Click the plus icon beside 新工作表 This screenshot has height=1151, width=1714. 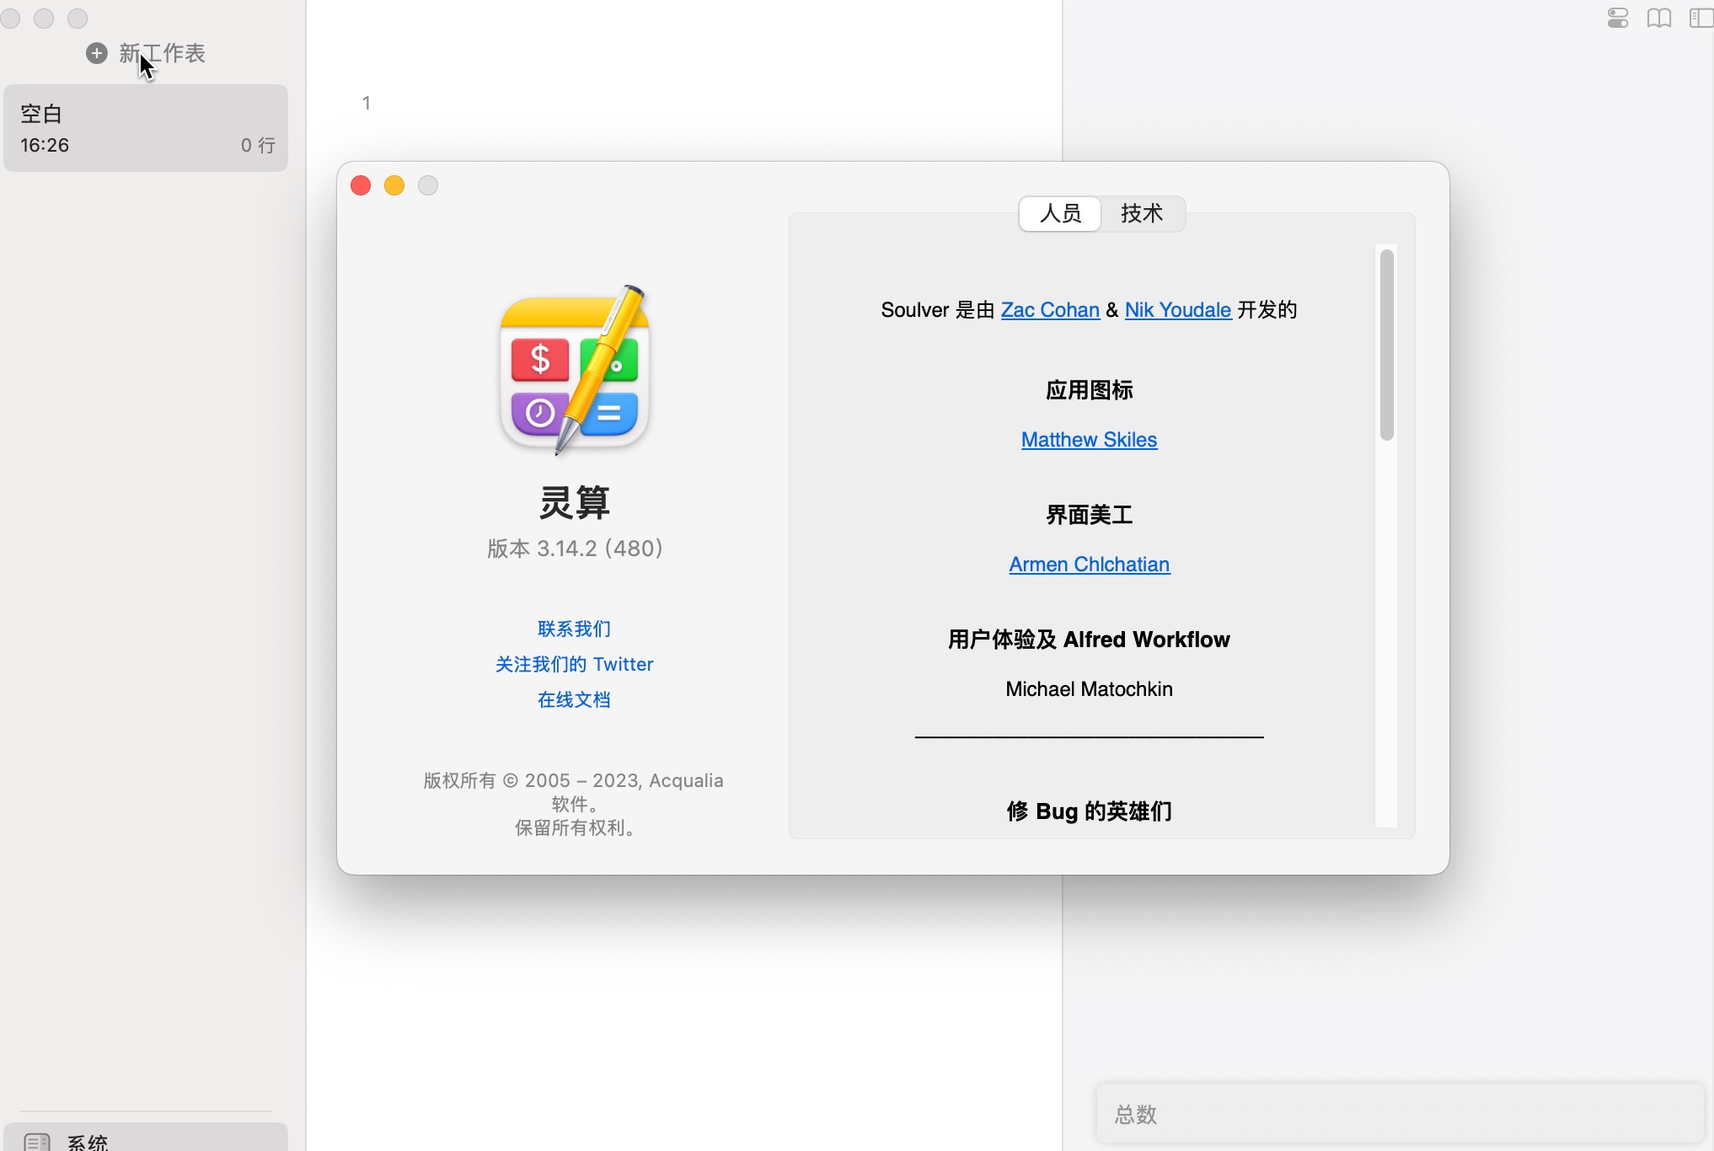point(97,53)
